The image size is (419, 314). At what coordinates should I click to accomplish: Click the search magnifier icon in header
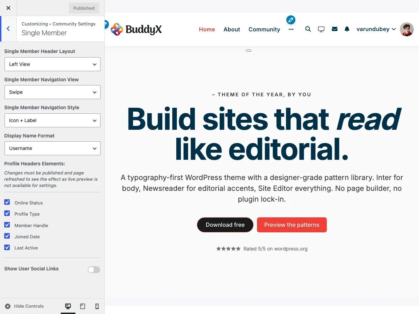308,29
